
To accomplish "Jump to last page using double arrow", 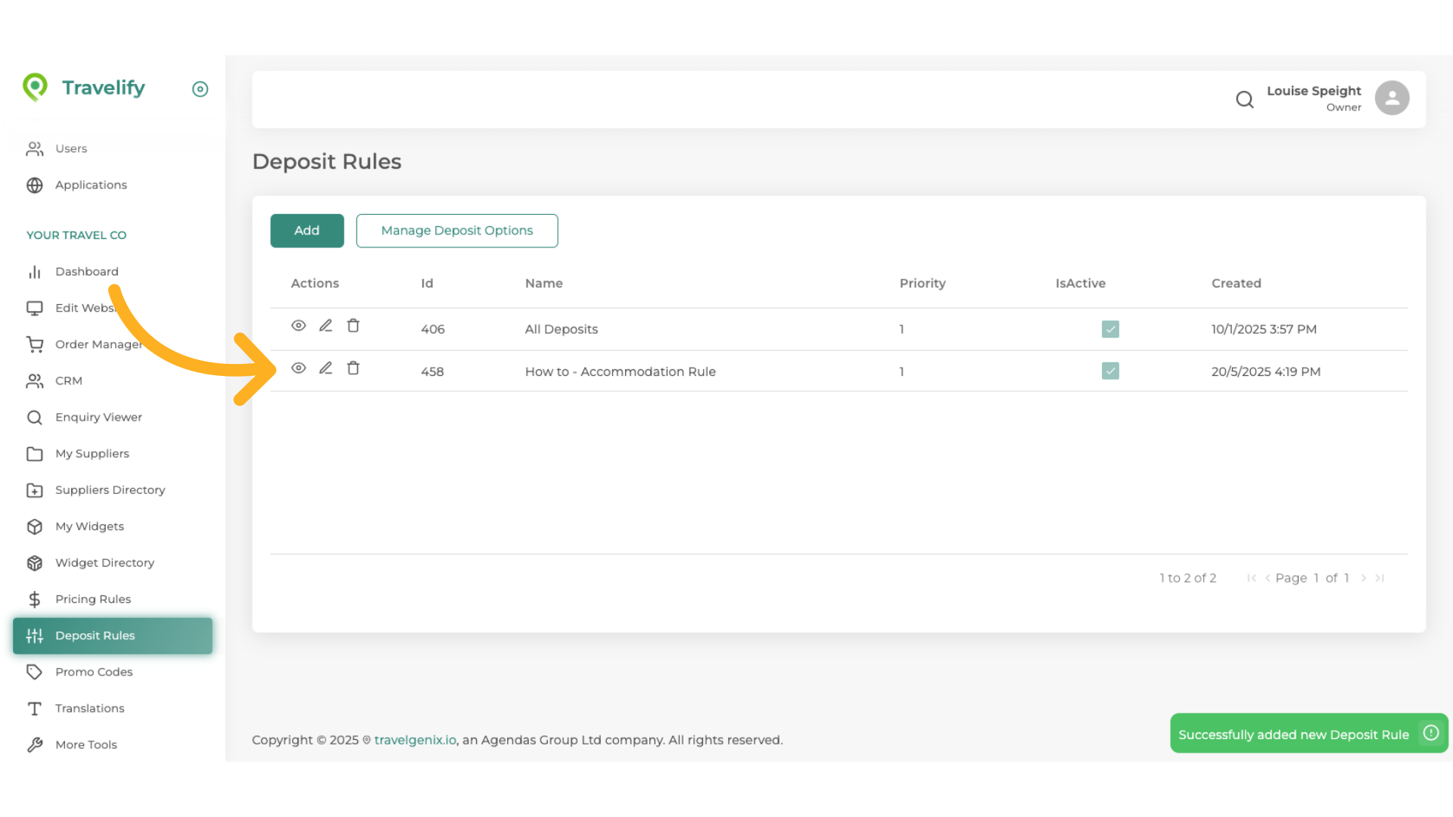I will 1380,578.
